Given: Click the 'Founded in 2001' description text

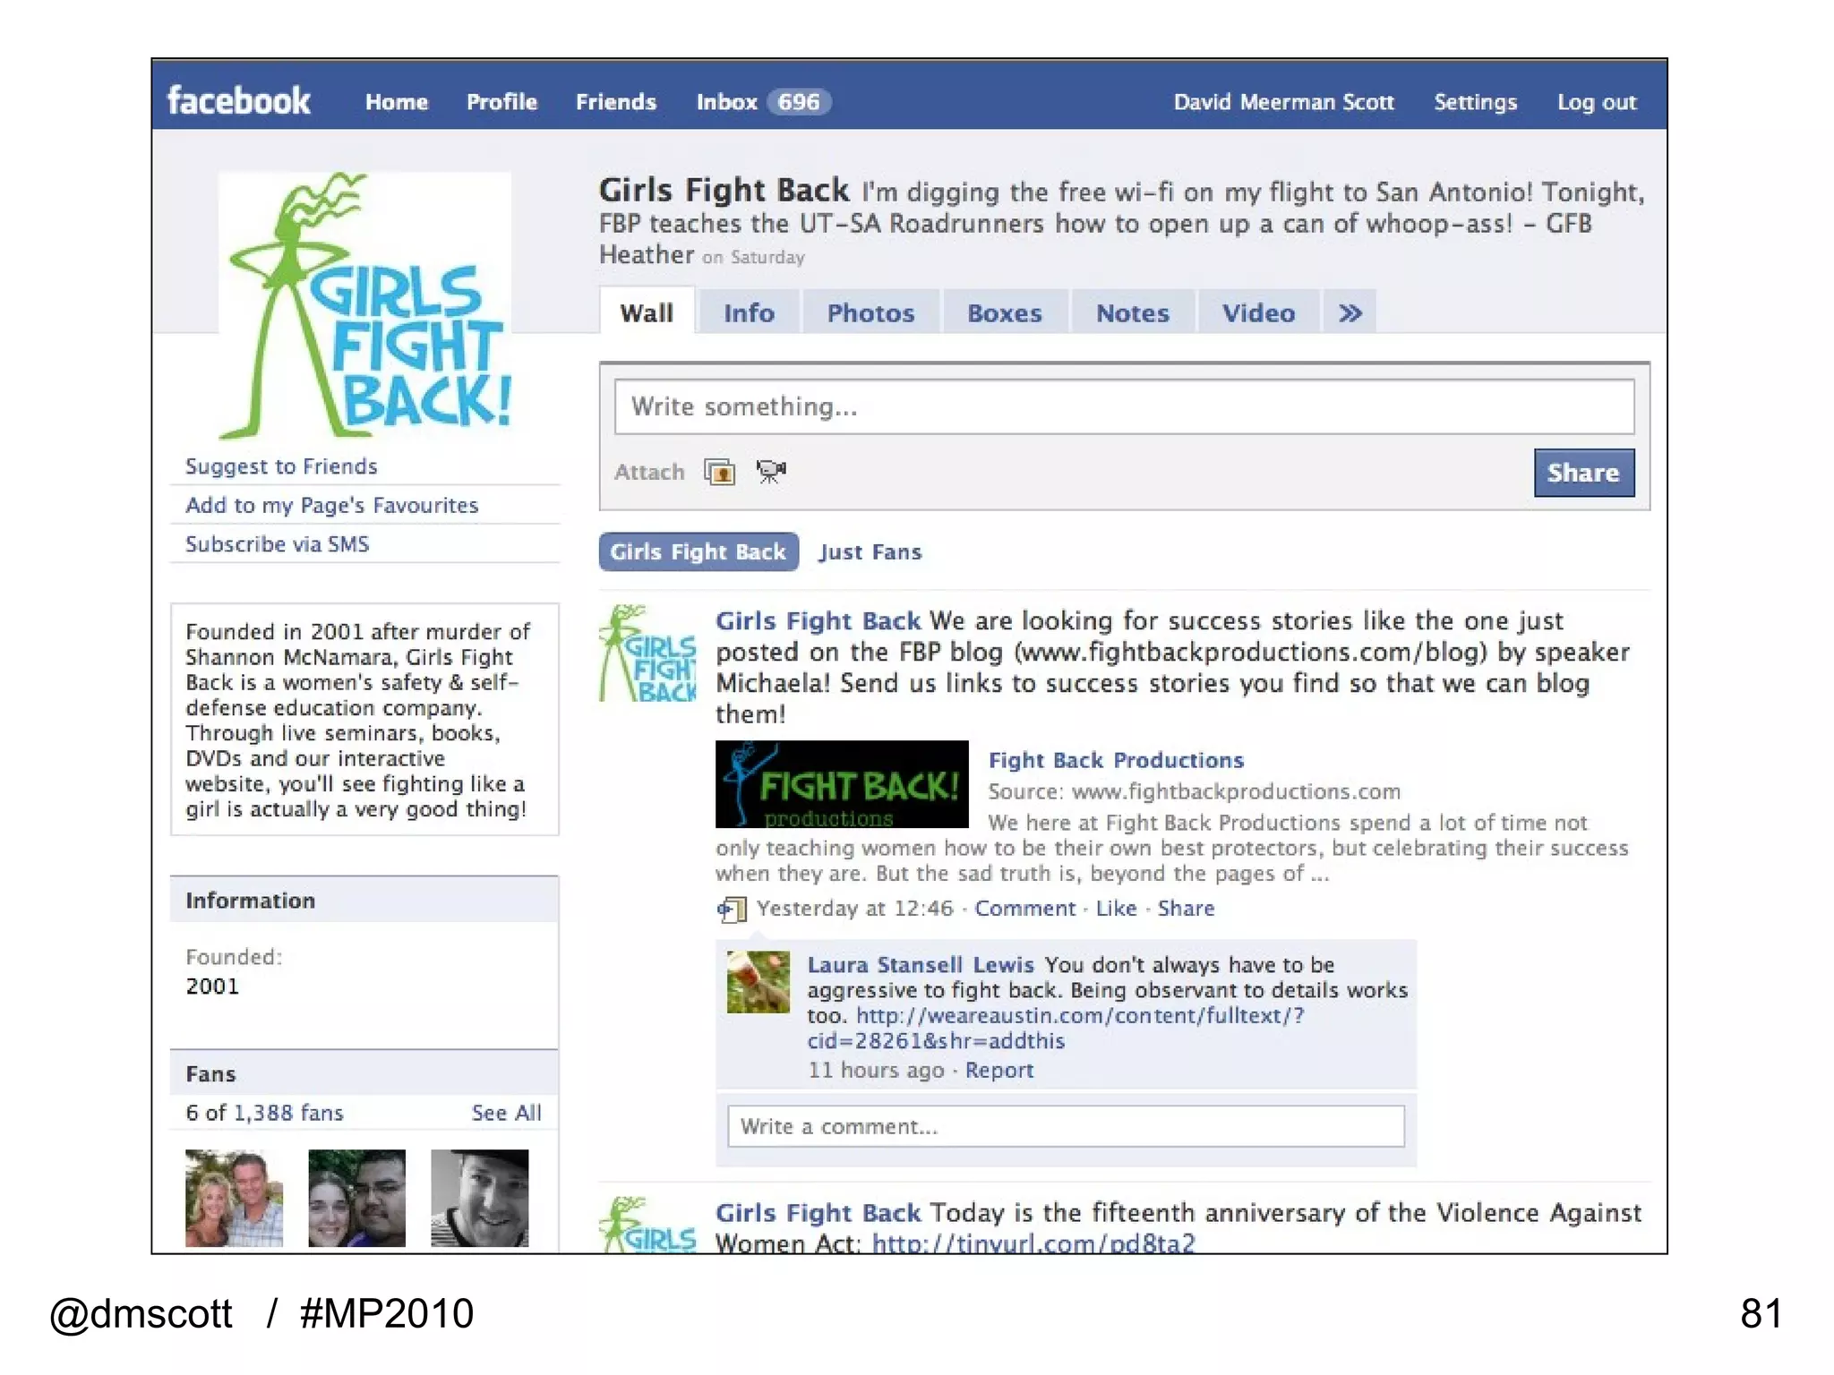Looking at the screenshot, I should pos(358,721).
